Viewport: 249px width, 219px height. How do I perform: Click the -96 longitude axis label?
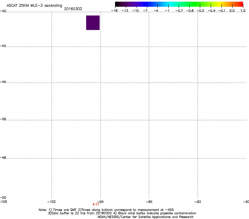(149, 202)
